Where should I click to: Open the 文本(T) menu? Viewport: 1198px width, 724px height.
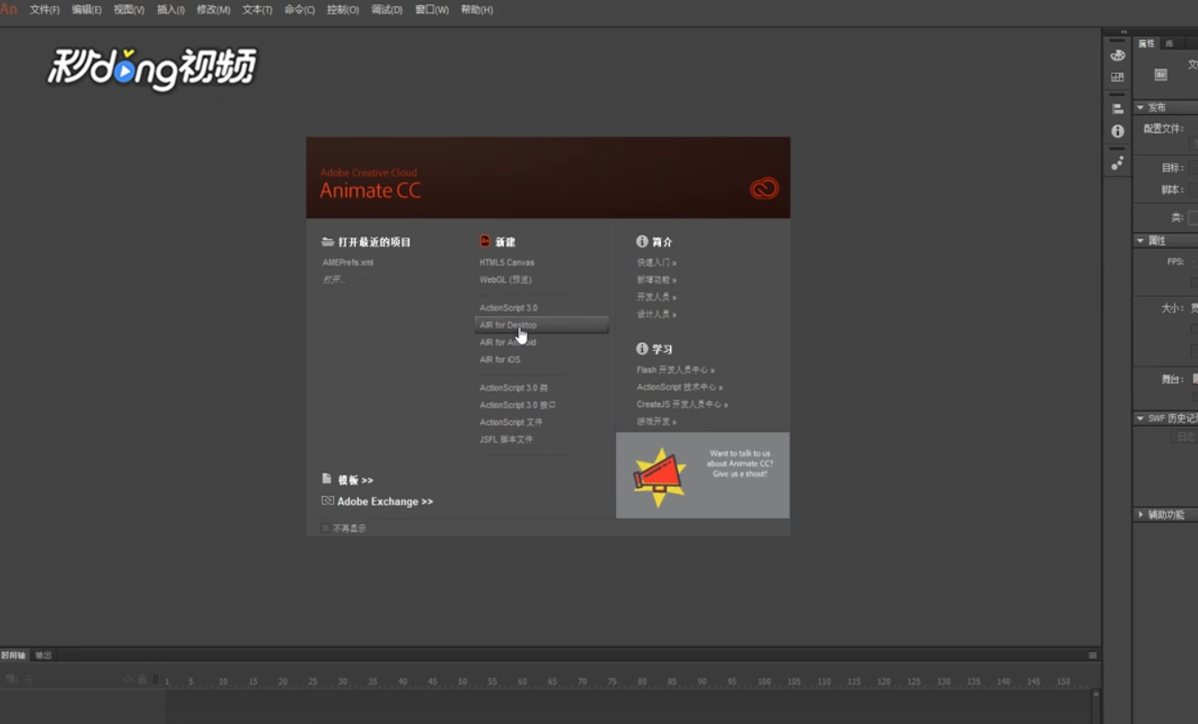pyautogui.click(x=258, y=10)
